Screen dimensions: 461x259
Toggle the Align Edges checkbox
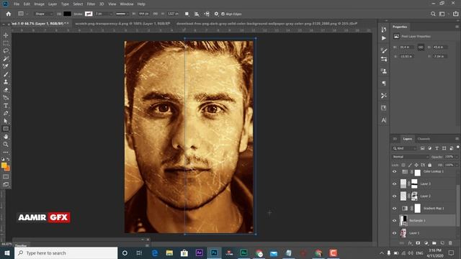223,14
